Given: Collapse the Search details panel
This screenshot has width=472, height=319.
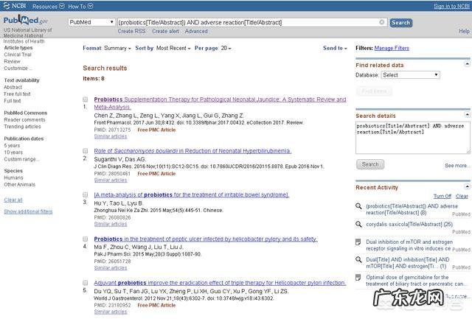Looking at the screenshot, I should click(466, 115).
